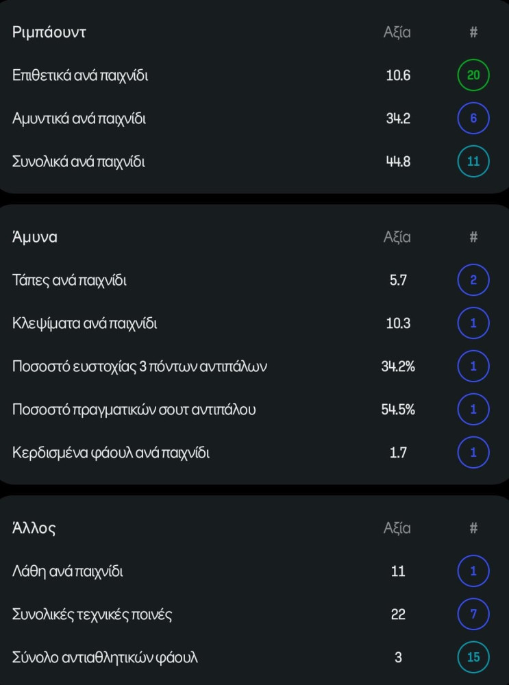
Task: Tap rank badge for Κερδισμένα φάουλ ανά παιχνίδι
Action: 473,453
